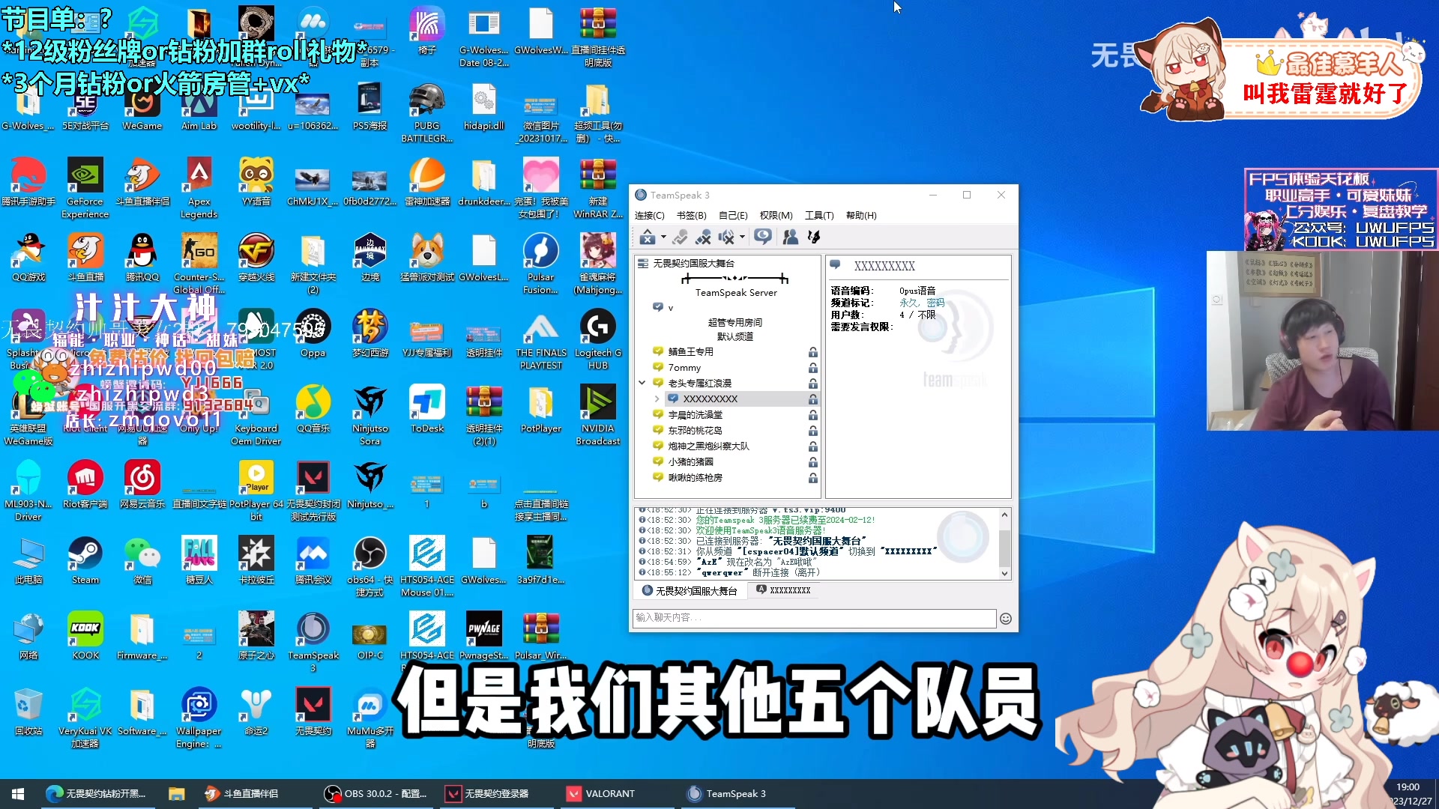Open the 自己(E) menu
Image resolution: width=1439 pixels, height=809 pixels.
[733, 216]
